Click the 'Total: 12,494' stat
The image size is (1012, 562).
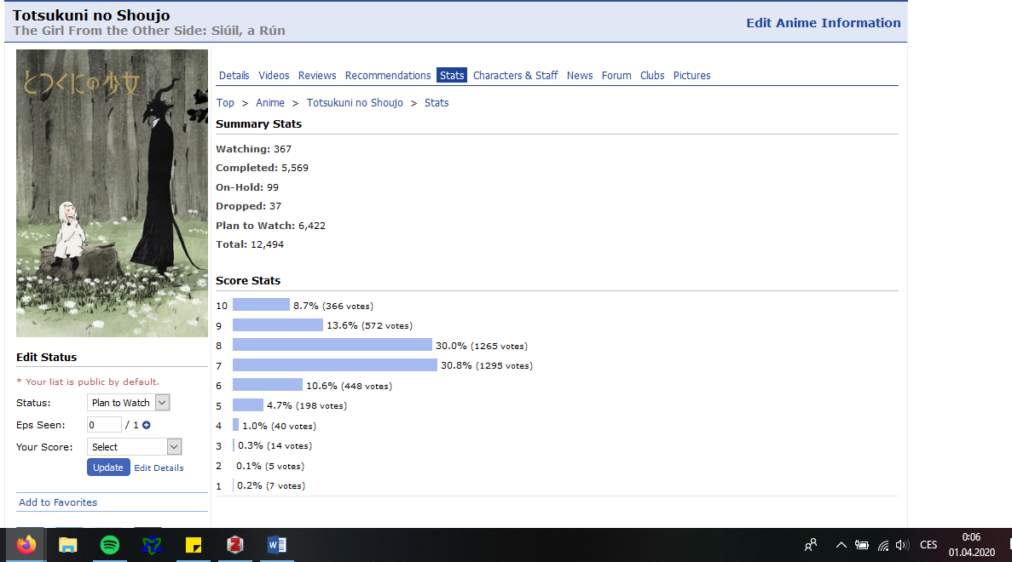(250, 244)
